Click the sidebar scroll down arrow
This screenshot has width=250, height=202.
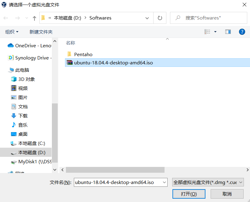click(55, 170)
